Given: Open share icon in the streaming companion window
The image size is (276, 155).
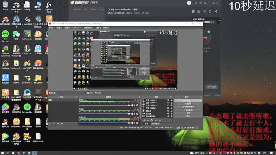Looking at the screenshot, I should click(216, 11).
